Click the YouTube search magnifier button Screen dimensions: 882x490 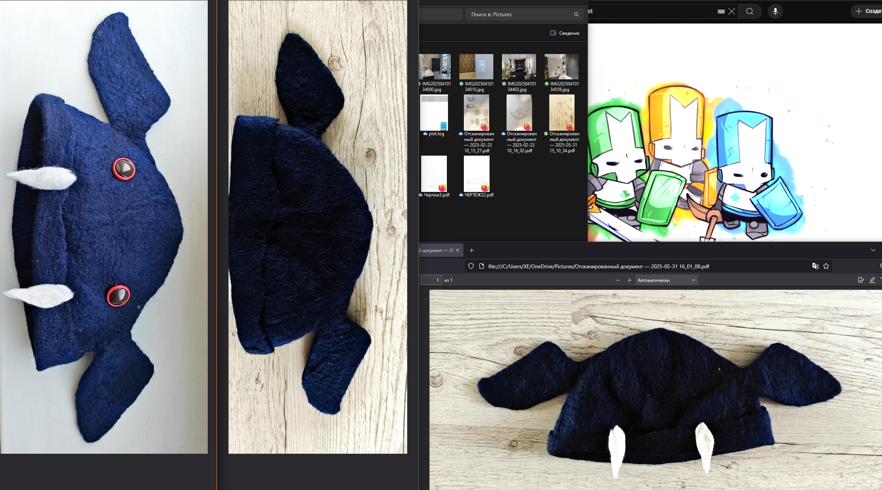(750, 11)
